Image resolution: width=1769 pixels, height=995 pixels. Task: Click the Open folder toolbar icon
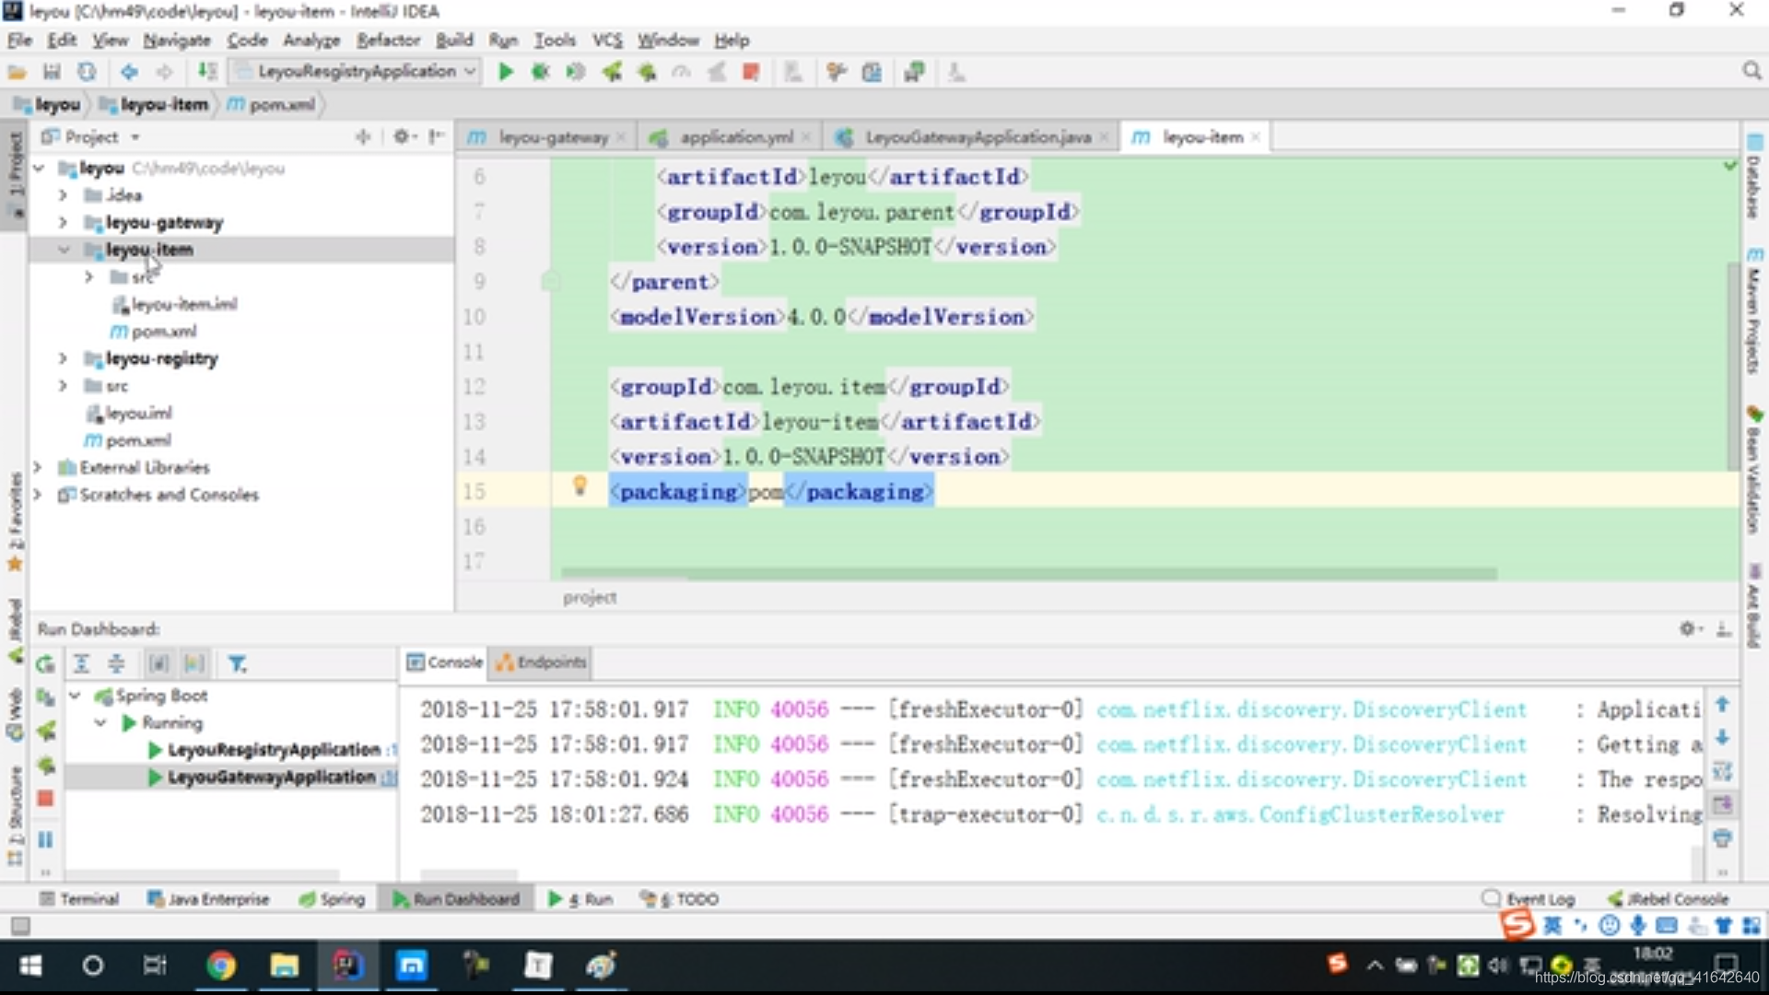pyautogui.click(x=17, y=72)
